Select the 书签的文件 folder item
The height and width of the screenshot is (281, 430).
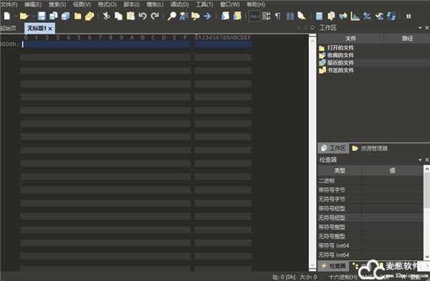pos(340,70)
